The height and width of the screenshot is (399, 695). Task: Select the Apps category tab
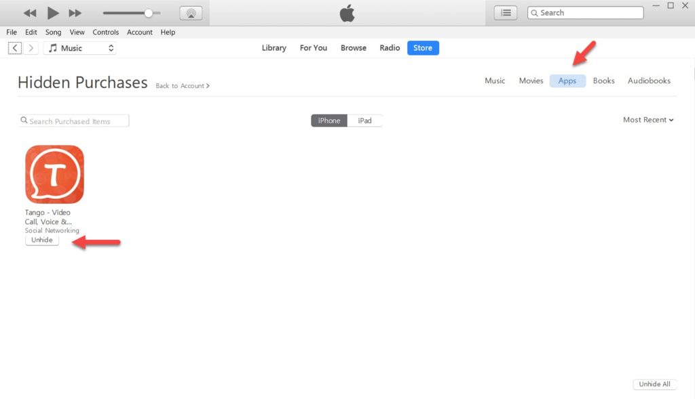[567, 81]
